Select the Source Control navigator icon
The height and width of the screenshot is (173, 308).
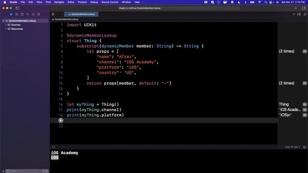point(17,14)
